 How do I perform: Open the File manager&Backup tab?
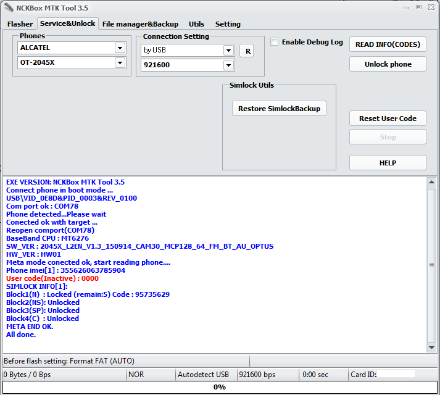tap(140, 24)
